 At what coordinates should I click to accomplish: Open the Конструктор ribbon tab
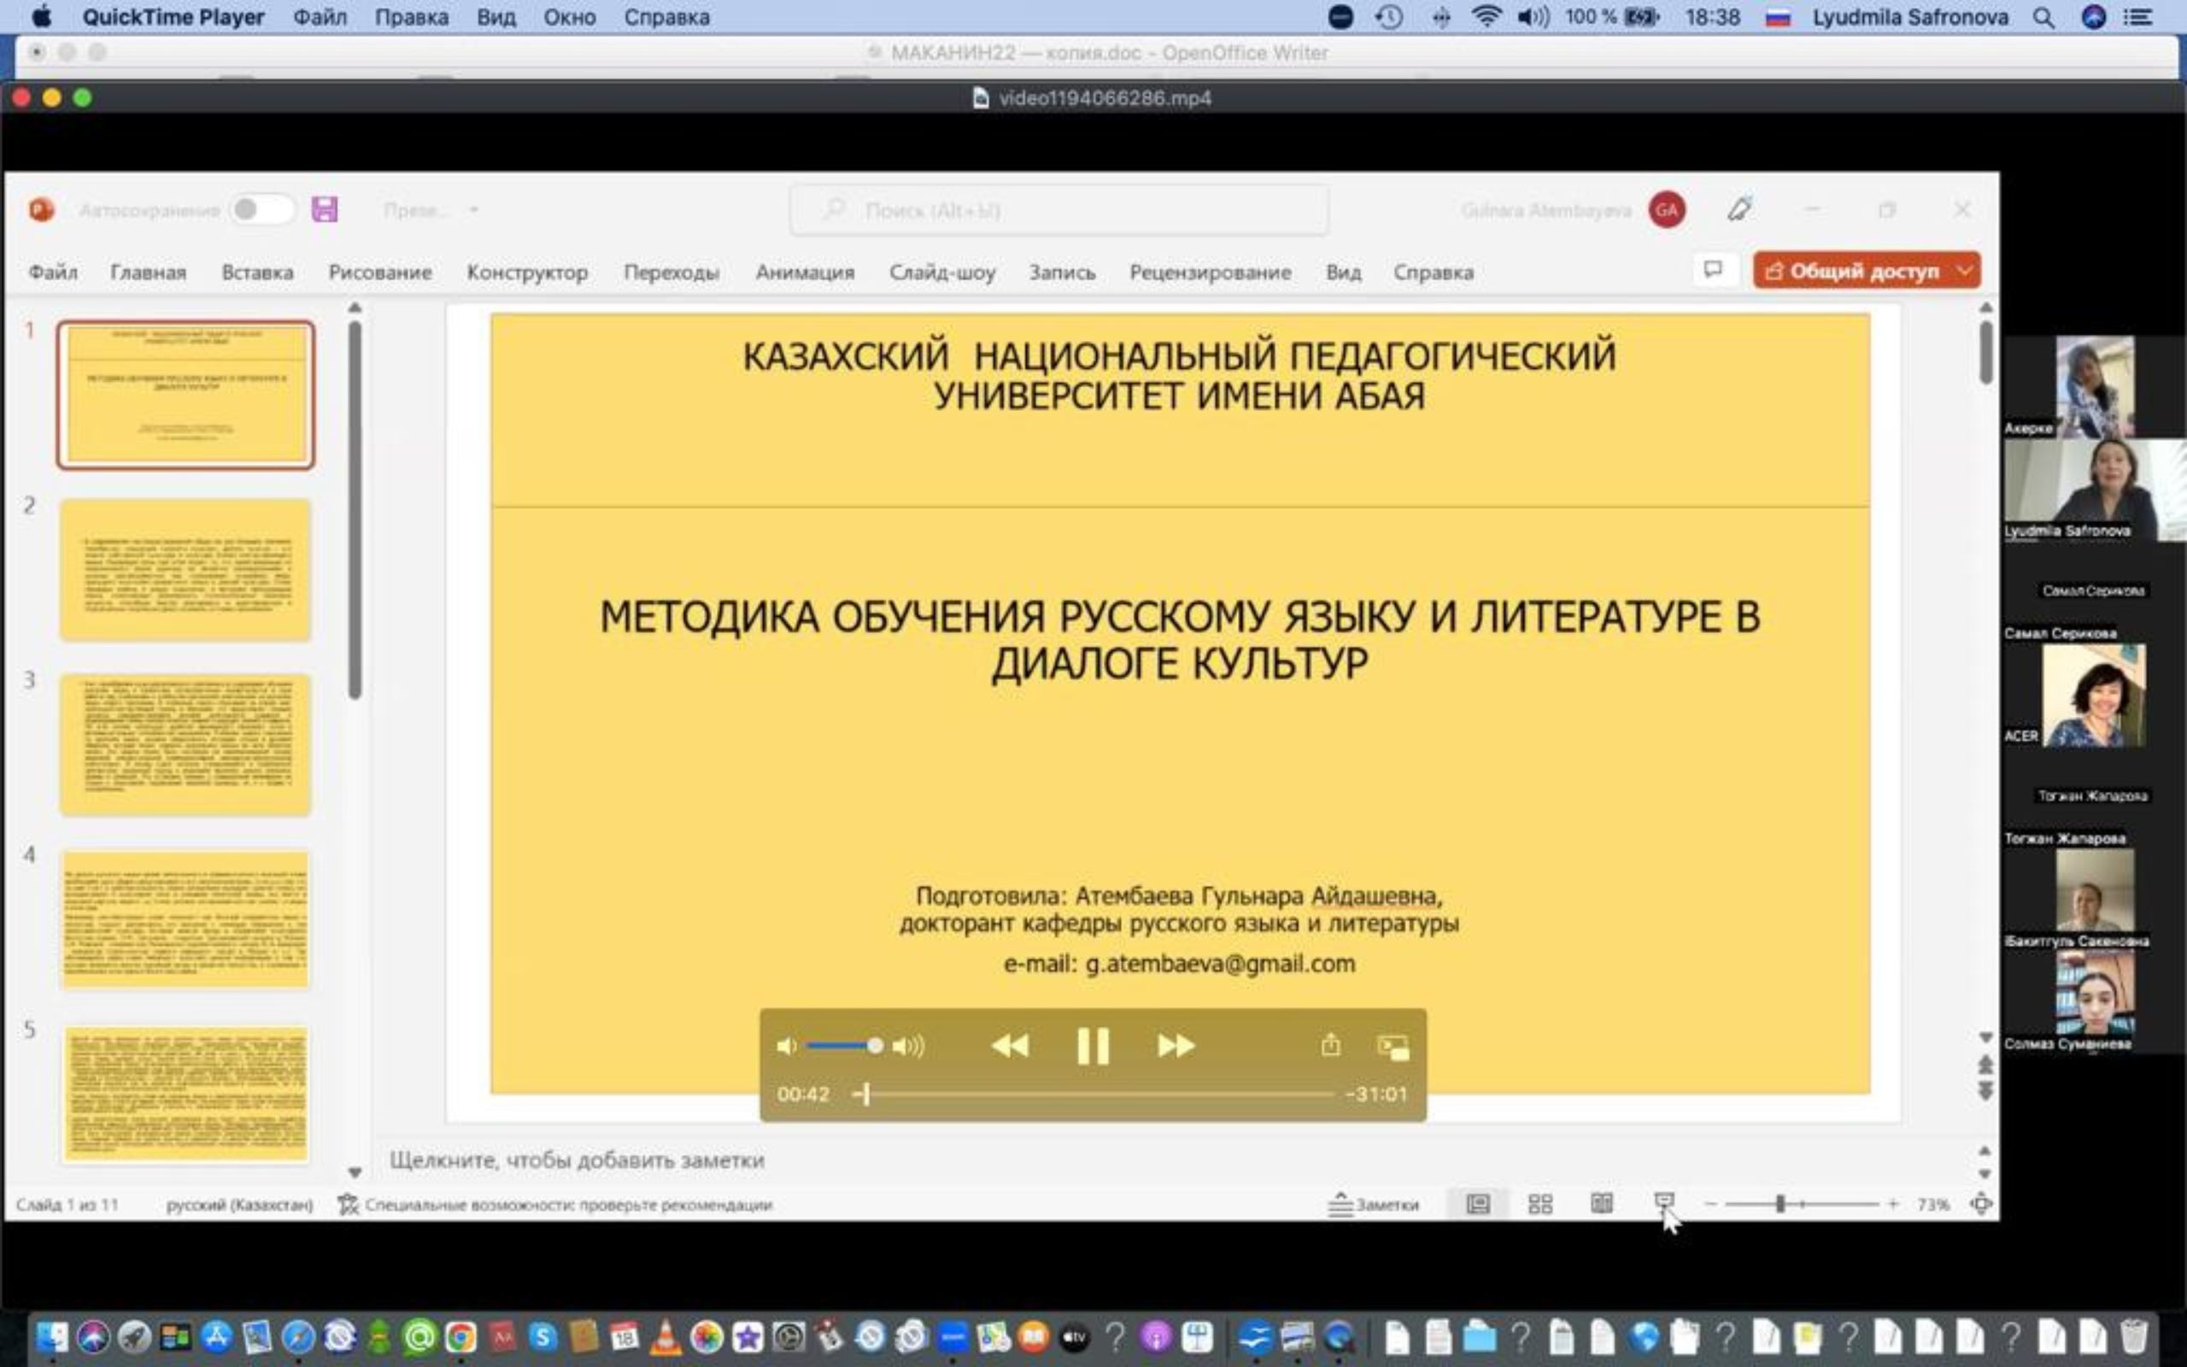527,273
